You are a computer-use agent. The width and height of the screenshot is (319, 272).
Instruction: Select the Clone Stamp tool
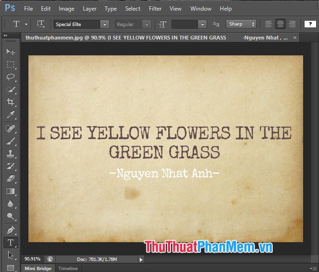point(11,154)
